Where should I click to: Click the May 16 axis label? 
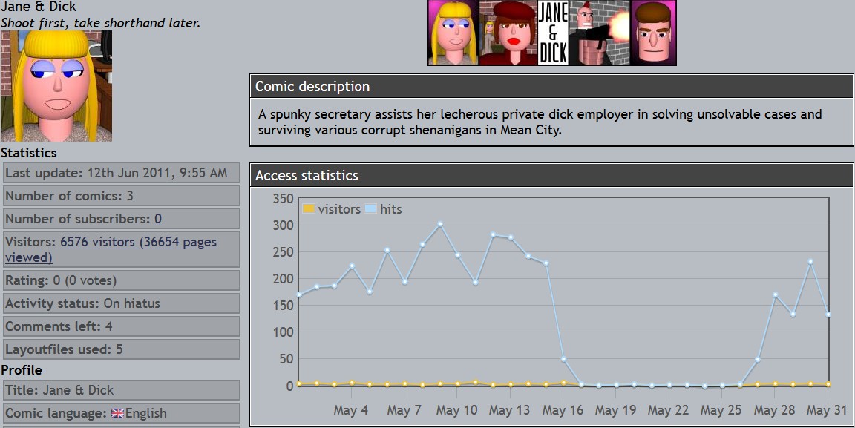point(563,410)
